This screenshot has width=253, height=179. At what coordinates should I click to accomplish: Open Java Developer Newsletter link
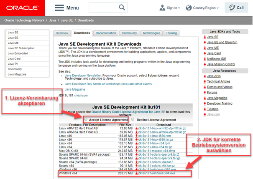pyautogui.click(x=83, y=76)
